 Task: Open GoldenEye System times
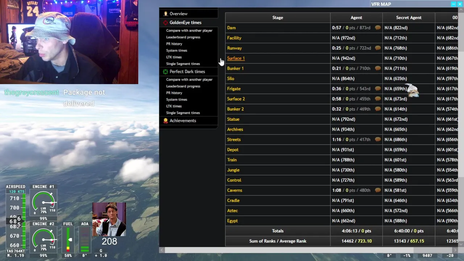tap(177, 50)
